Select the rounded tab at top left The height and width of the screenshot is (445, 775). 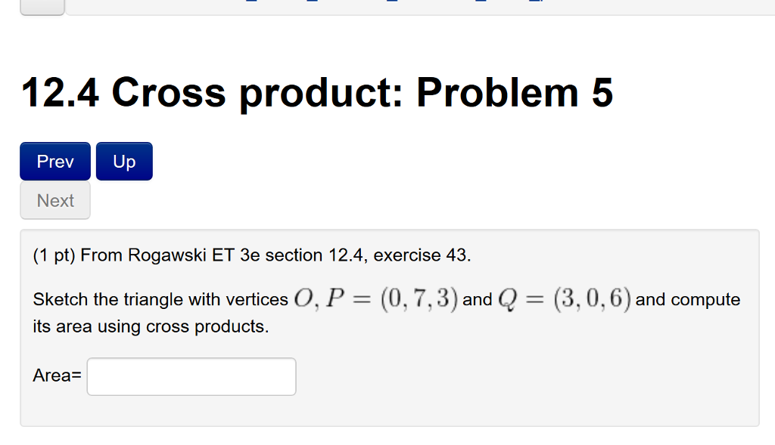[42, 6]
